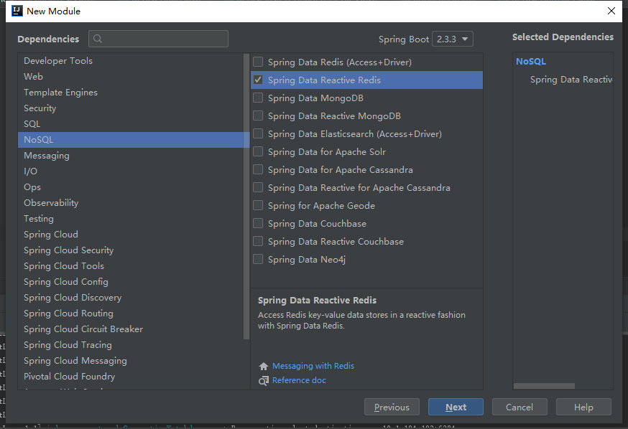Viewport: 628px width, 429px height.
Task: Select Spring Cloud category
Action: tap(131, 235)
